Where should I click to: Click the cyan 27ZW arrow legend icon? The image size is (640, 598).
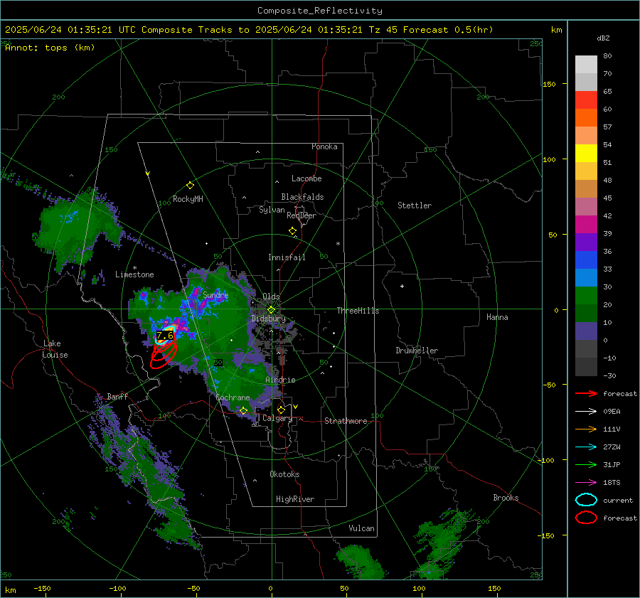pyautogui.click(x=586, y=447)
